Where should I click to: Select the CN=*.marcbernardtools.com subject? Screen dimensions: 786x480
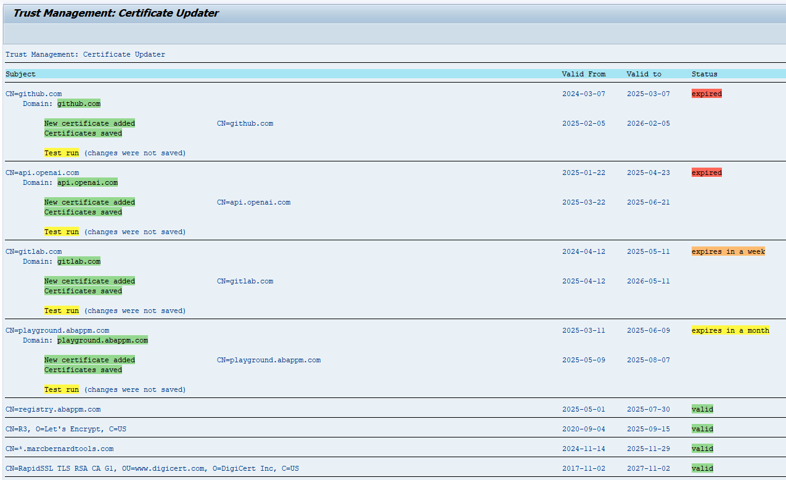coord(60,449)
